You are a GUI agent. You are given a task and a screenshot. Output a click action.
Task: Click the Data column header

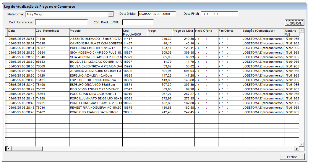(22, 32)
